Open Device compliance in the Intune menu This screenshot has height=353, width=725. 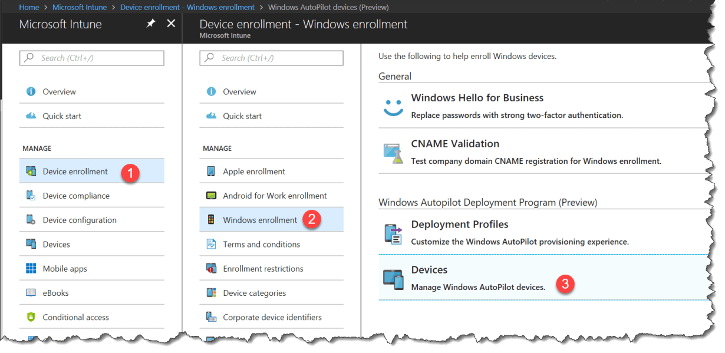(x=76, y=196)
